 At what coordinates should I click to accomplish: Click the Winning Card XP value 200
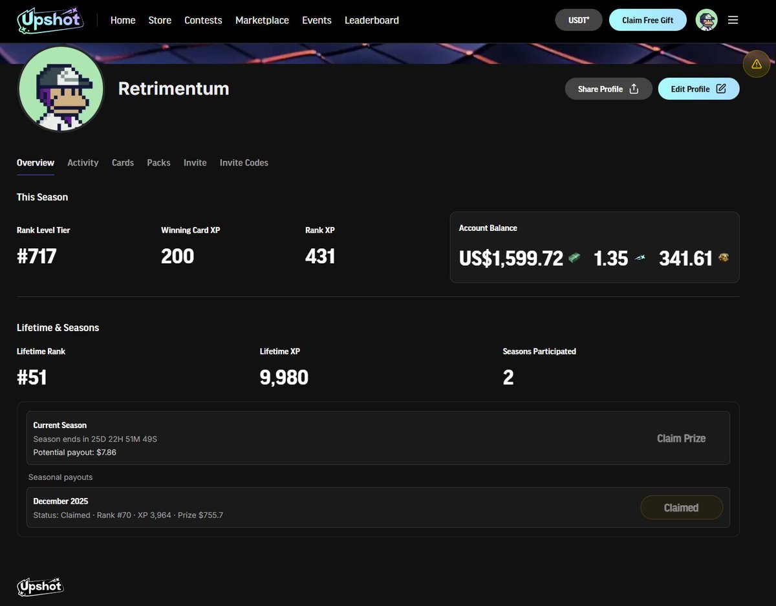(178, 256)
